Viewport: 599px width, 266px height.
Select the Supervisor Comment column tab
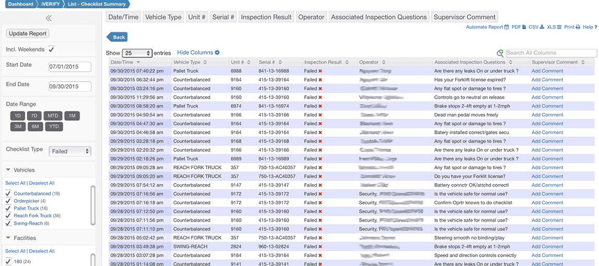point(464,17)
